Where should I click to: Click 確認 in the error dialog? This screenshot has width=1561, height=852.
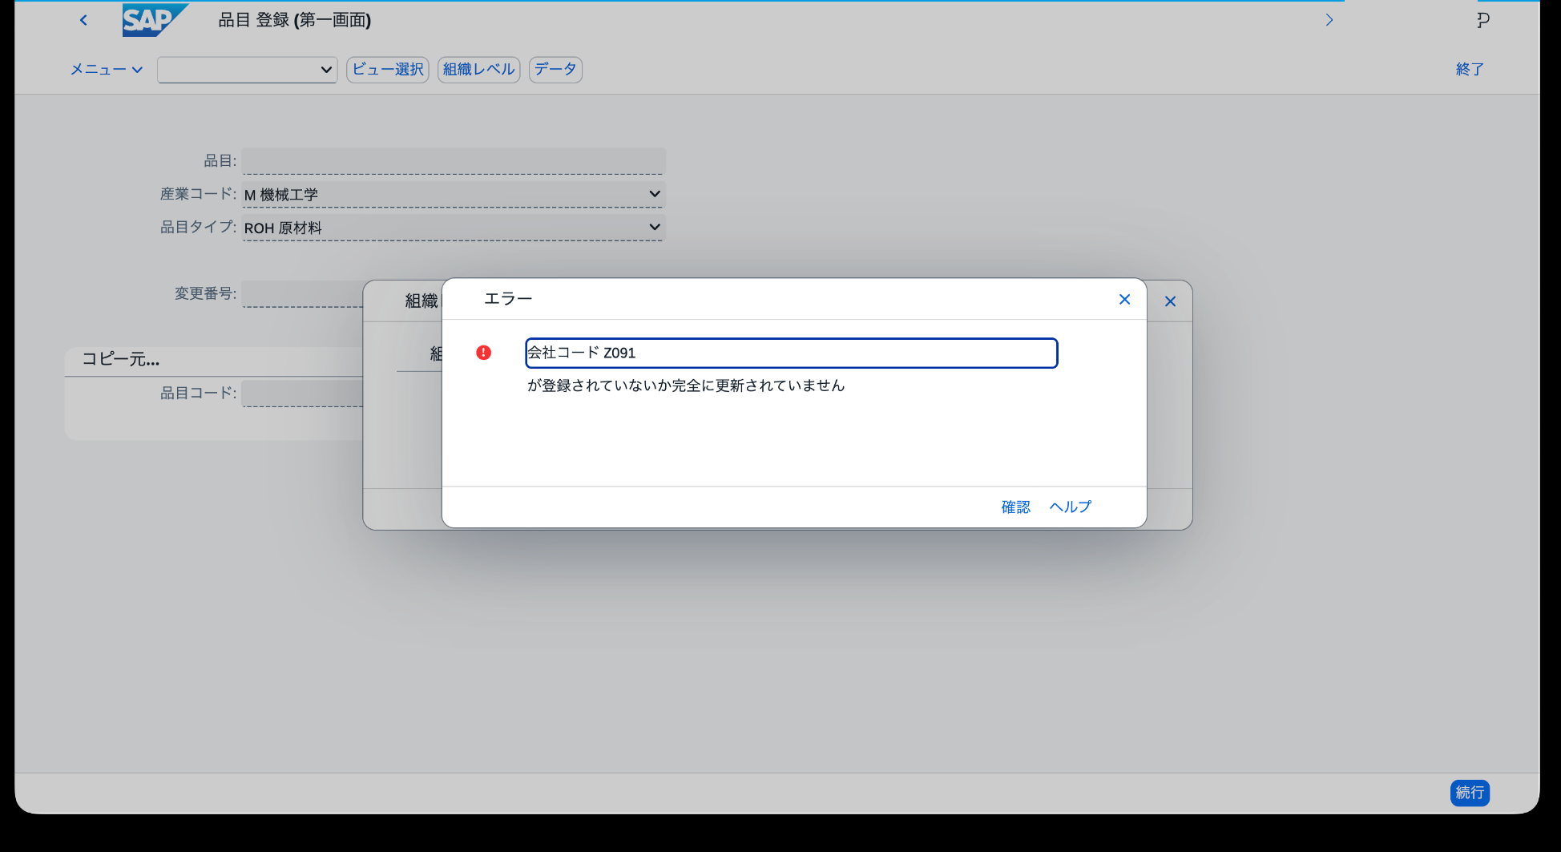click(1015, 507)
